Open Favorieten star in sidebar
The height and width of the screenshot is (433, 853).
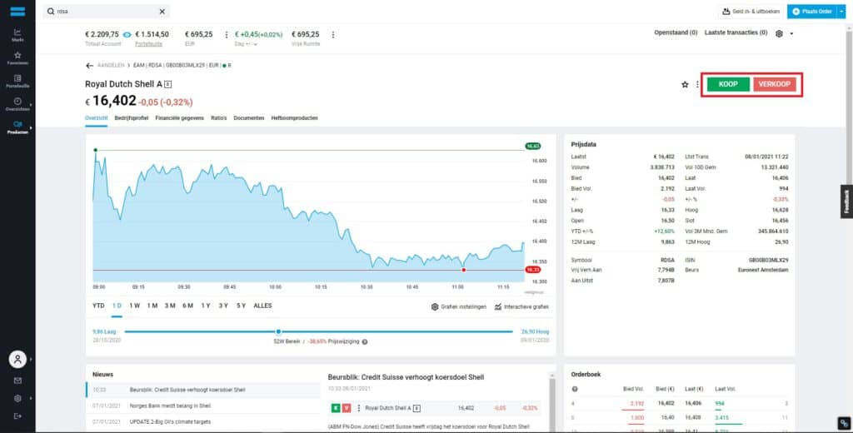click(x=17, y=57)
